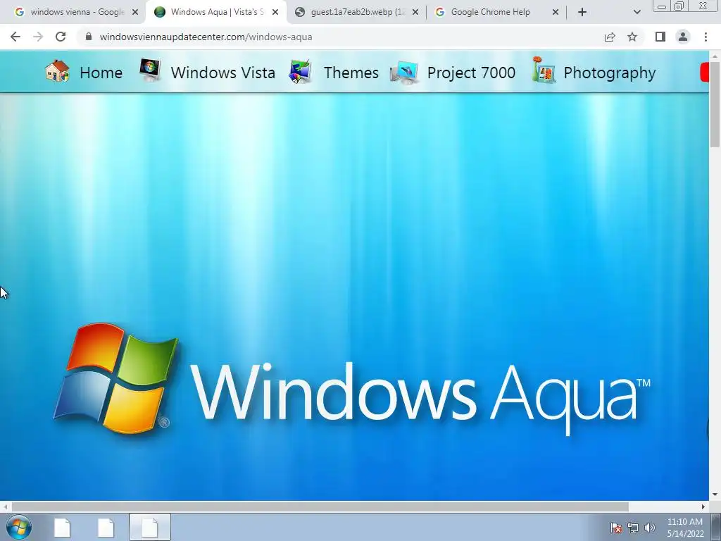The height and width of the screenshot is (541, 721).
Task: Close the Google Chrome Help tab
Action: (x=555, y=12)
